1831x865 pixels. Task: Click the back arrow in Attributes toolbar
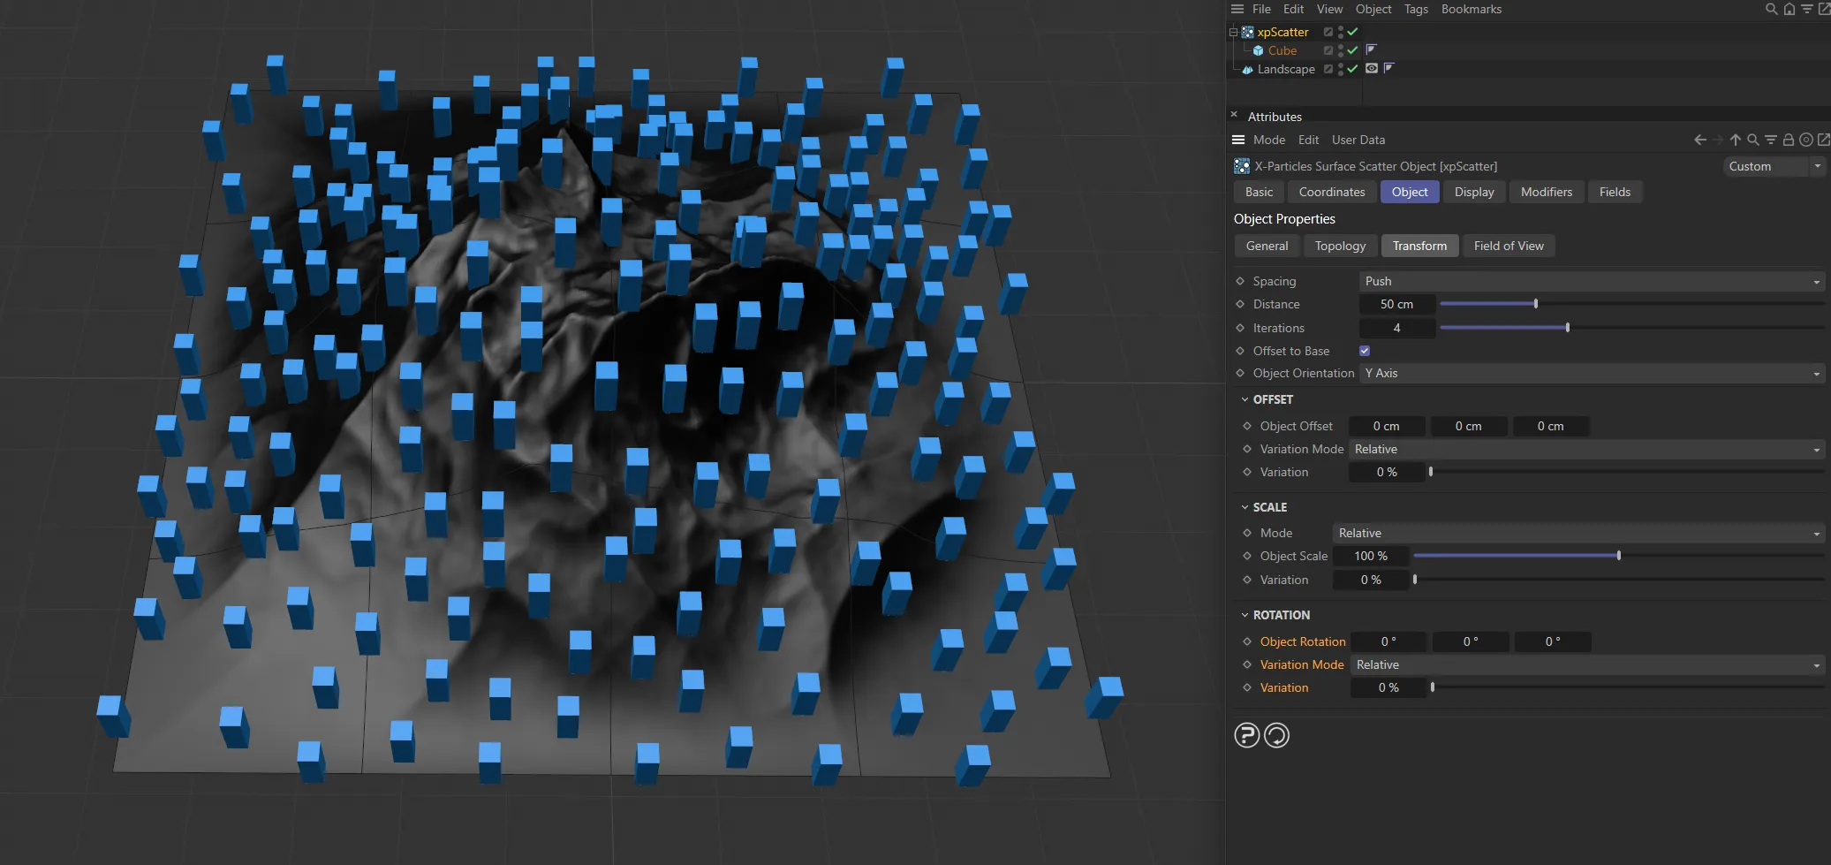[1700, 140]
